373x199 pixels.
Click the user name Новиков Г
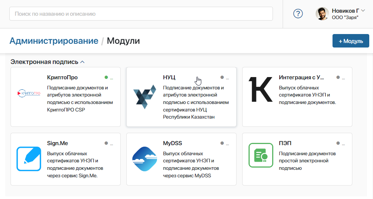tap(345, 11)
